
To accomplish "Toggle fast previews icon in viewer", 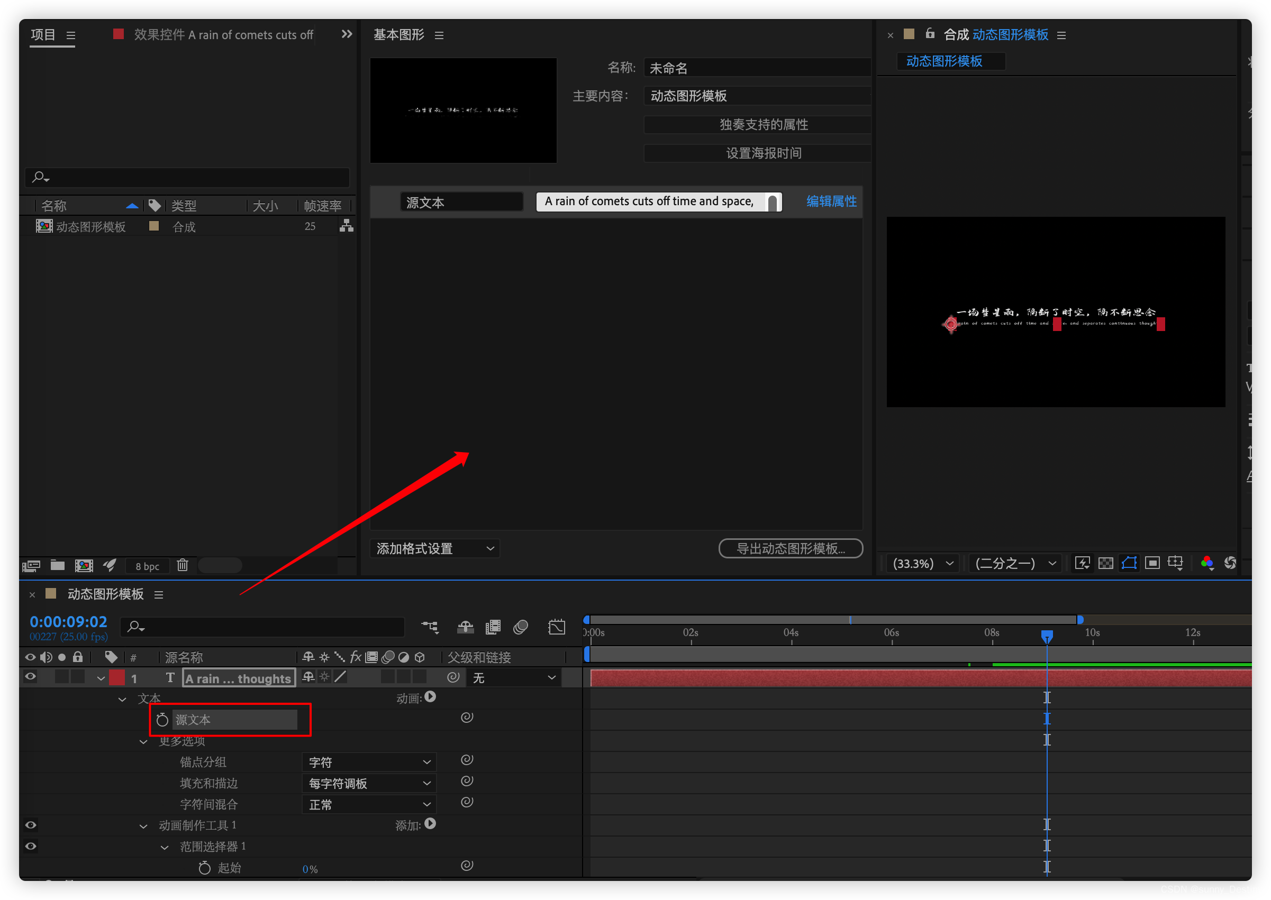I will [x=1083, y=564].
